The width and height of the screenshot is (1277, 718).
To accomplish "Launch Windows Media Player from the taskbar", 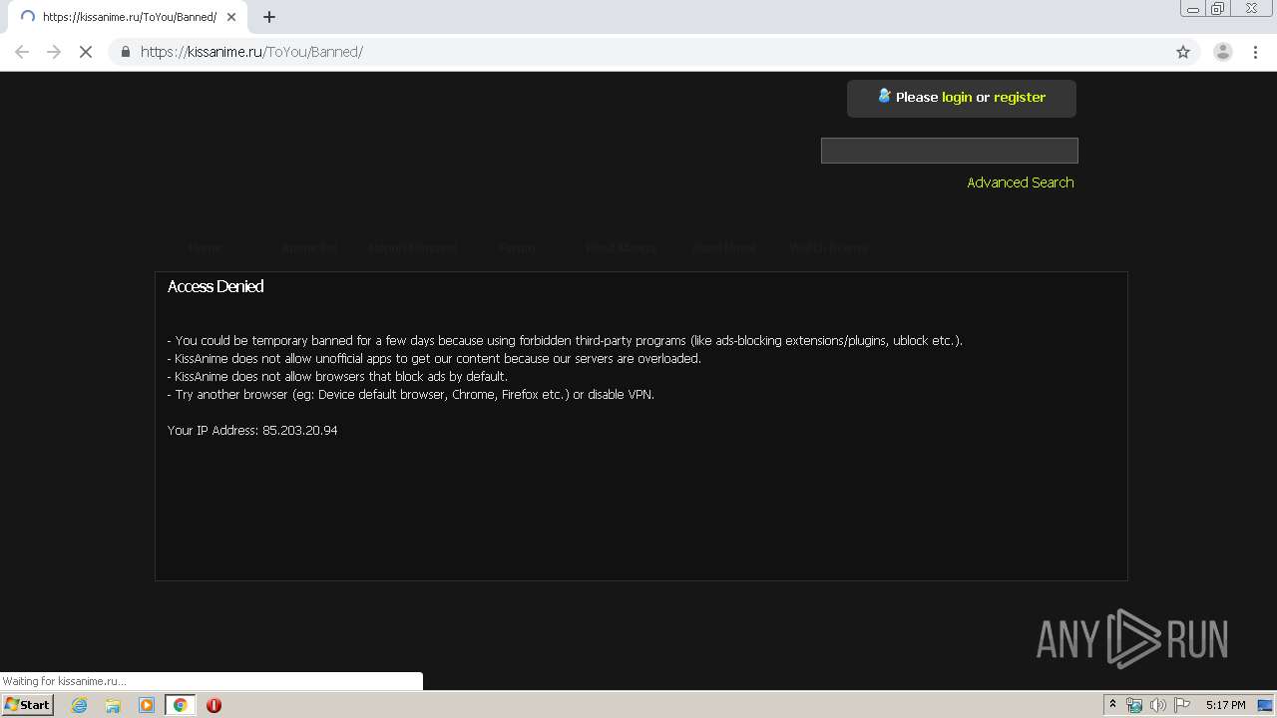I will [x=147, y=705].
